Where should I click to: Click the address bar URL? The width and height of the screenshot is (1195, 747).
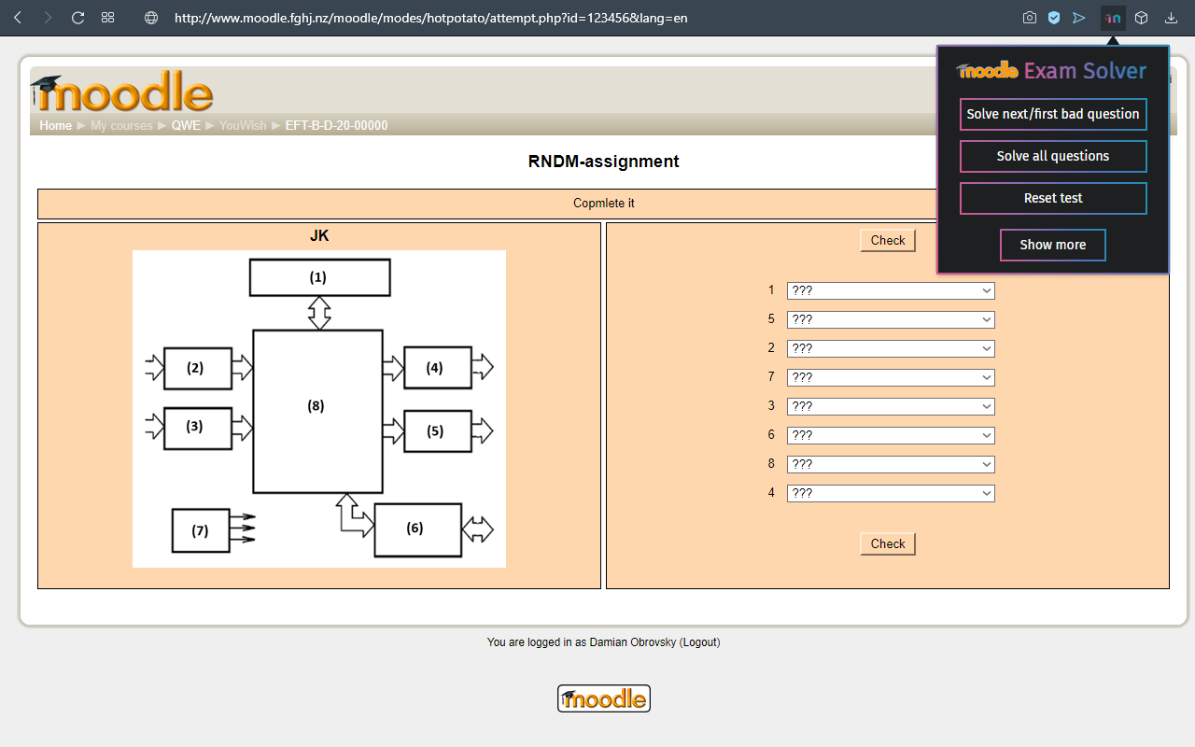431,18
